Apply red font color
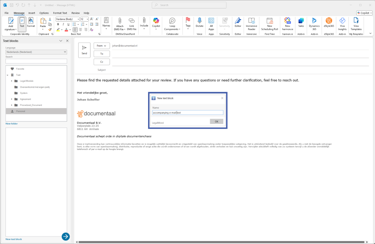The width and height of the screenshot is (375, 244). tap(66, 30)
